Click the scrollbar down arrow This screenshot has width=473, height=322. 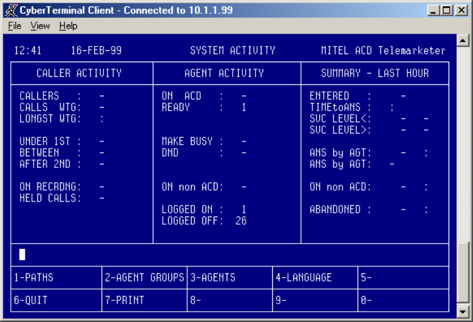pos(463,312)
